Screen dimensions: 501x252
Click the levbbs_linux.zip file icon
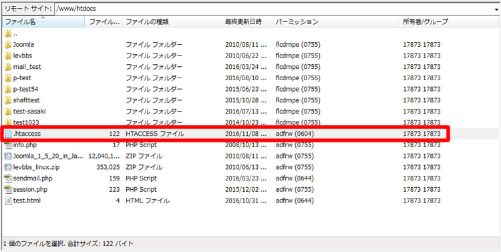tap(8, 167)
